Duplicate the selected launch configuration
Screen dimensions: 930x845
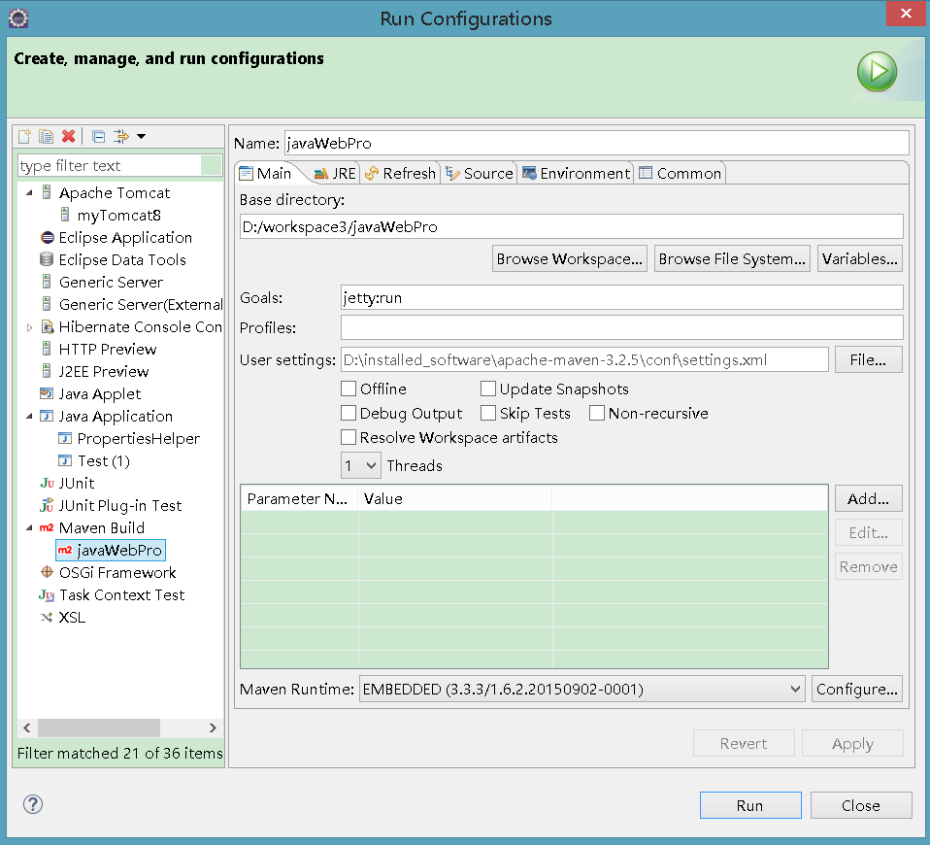(x=46, y=137)
